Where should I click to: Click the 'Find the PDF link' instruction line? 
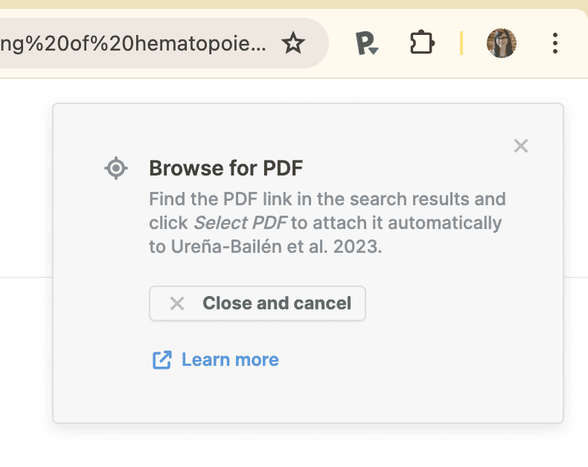[327, 199]
